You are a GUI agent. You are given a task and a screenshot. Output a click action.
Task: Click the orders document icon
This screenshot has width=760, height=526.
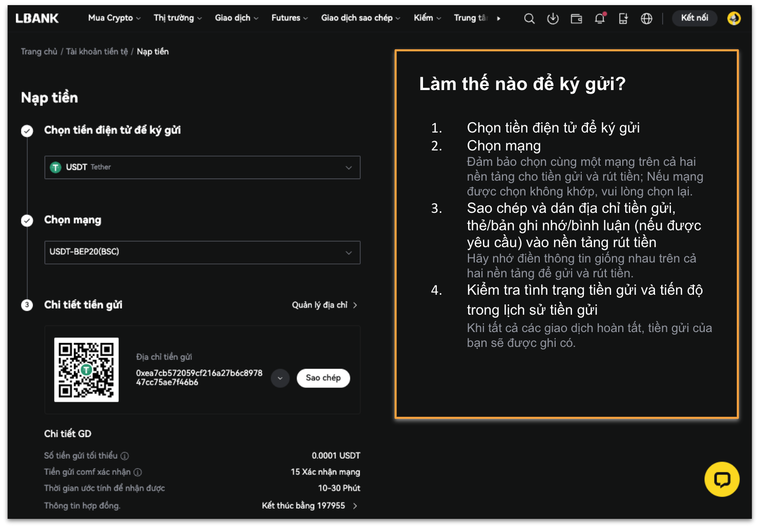[x=623, y=19]
